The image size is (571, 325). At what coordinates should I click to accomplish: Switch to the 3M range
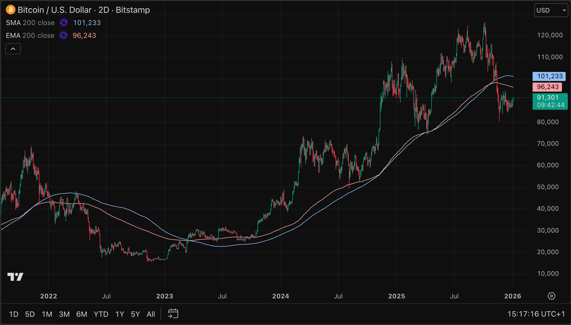(64, 314)
